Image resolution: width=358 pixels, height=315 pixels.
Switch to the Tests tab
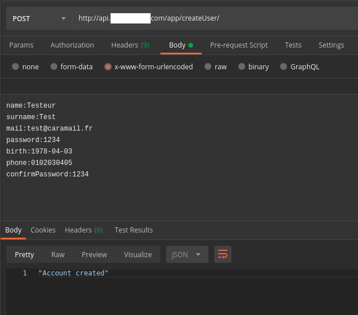293,45
